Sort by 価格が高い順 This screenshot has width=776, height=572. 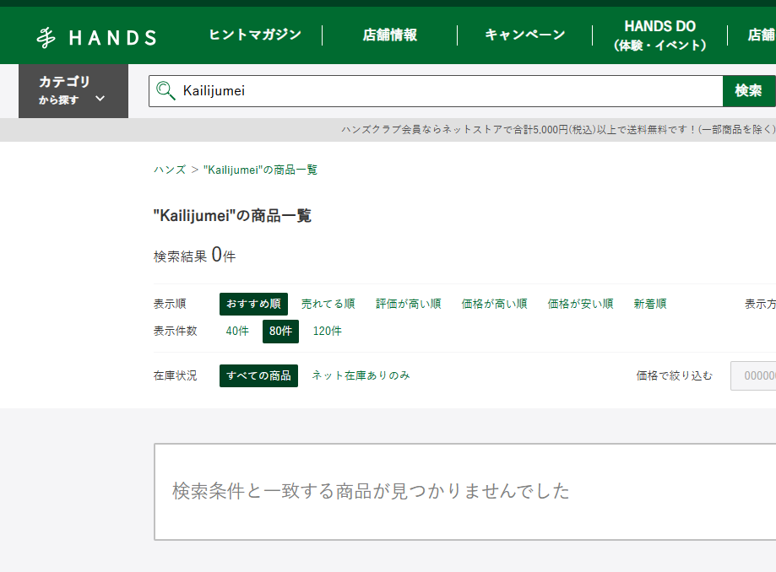[x=494, y=304]
